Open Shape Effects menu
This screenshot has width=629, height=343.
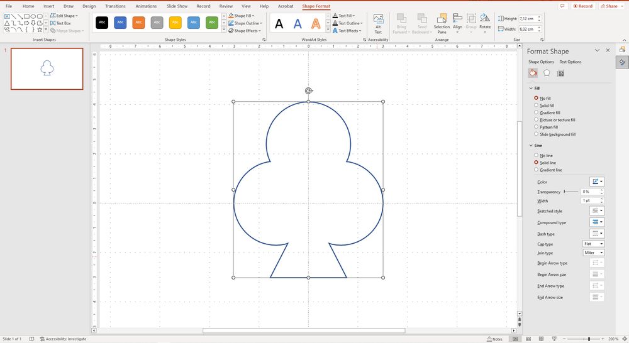click(x=244, y=31)
